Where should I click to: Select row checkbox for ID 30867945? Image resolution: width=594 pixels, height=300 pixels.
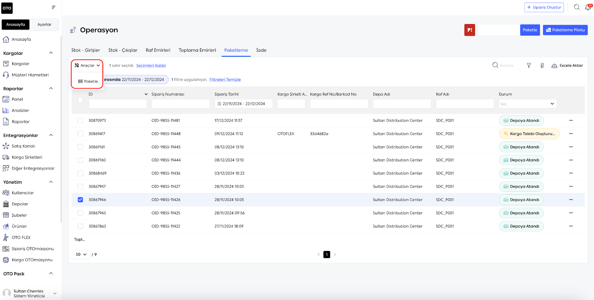point(80,213)
